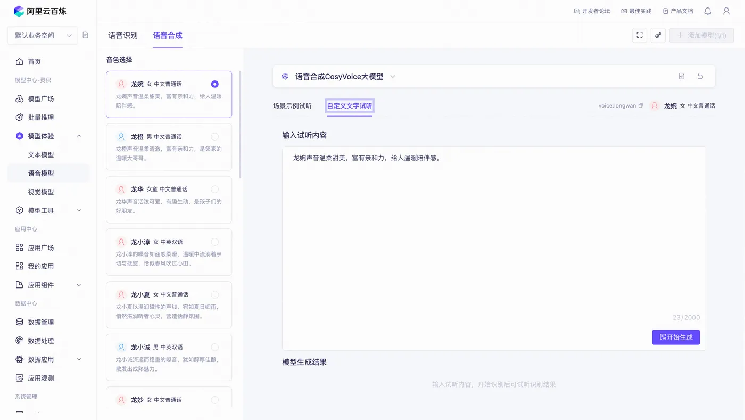This screenshot has width=745, height=420.
Task: Click the 阿里云百炼 logo
Action: click(40, 11)
